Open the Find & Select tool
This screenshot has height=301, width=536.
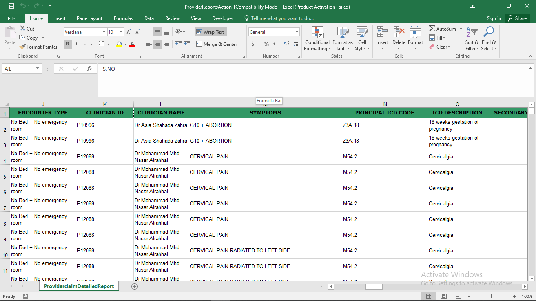489,39
